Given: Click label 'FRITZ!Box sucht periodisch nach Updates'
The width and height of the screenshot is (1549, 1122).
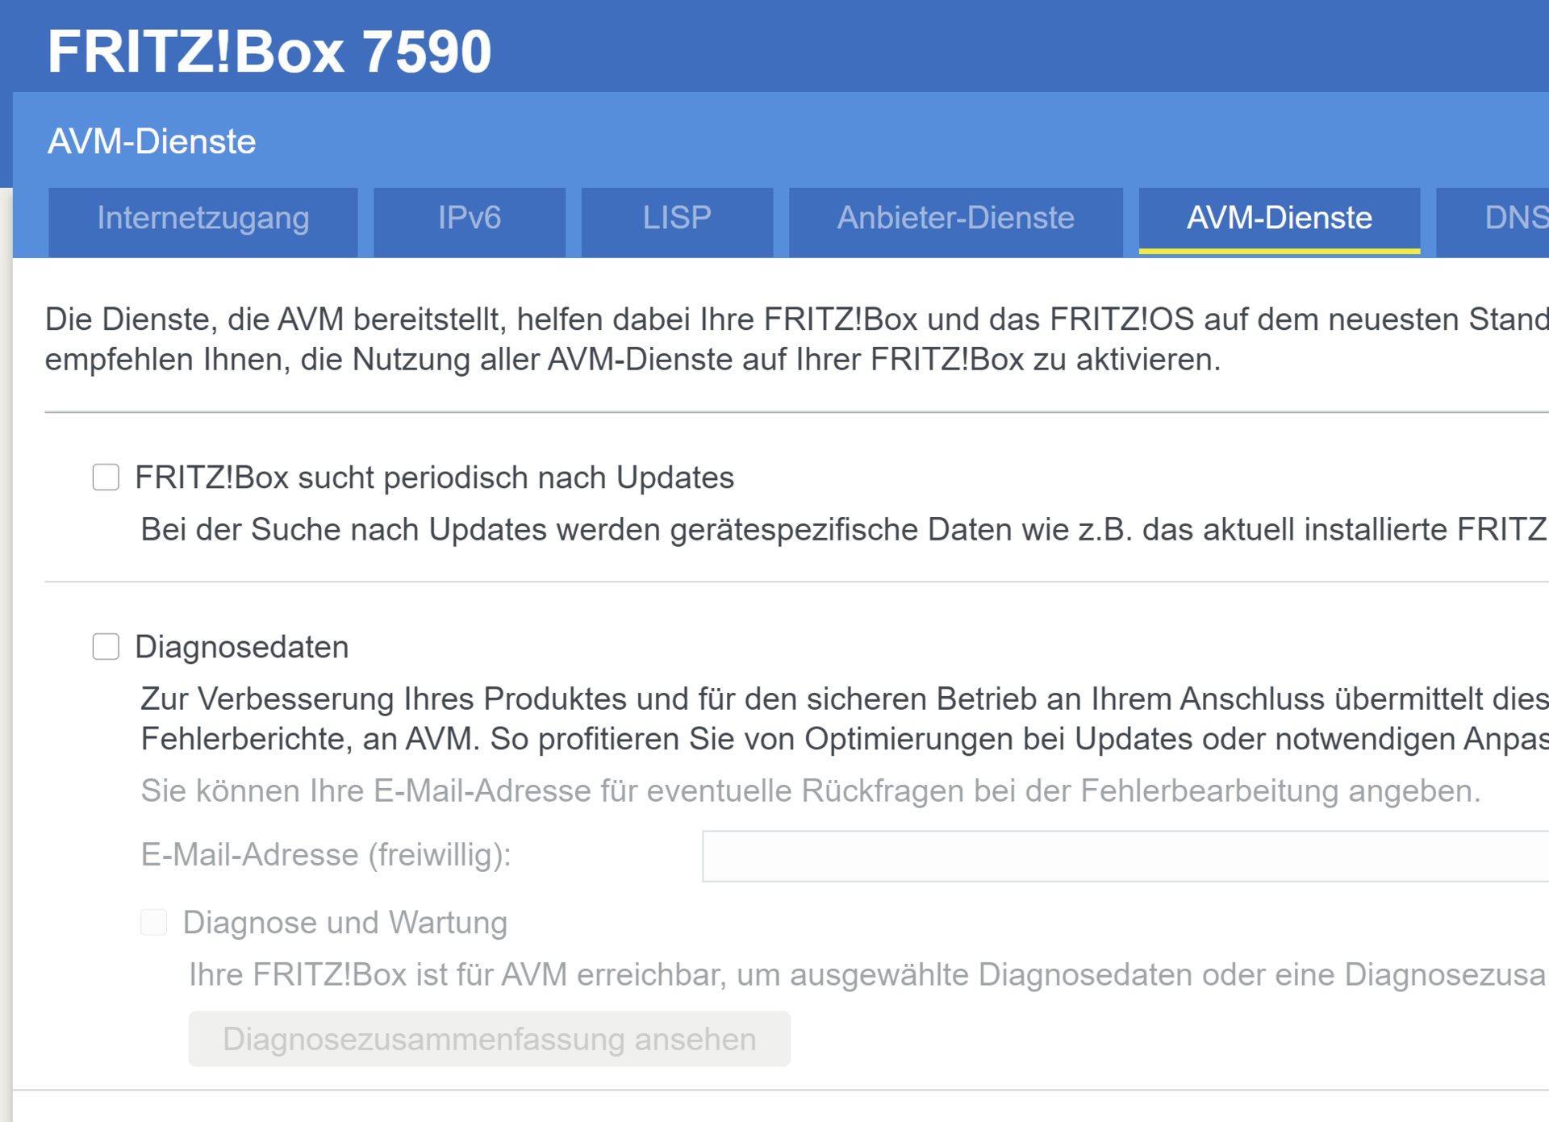Looking at the screenshot, I should (434, 478).
